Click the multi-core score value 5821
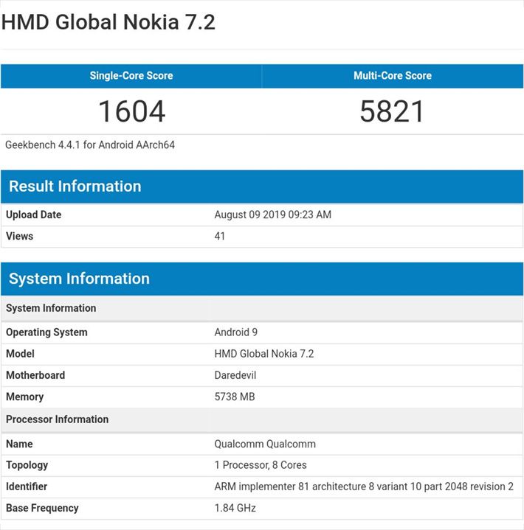This screenshot has width=524, height=530. (392, 111)
